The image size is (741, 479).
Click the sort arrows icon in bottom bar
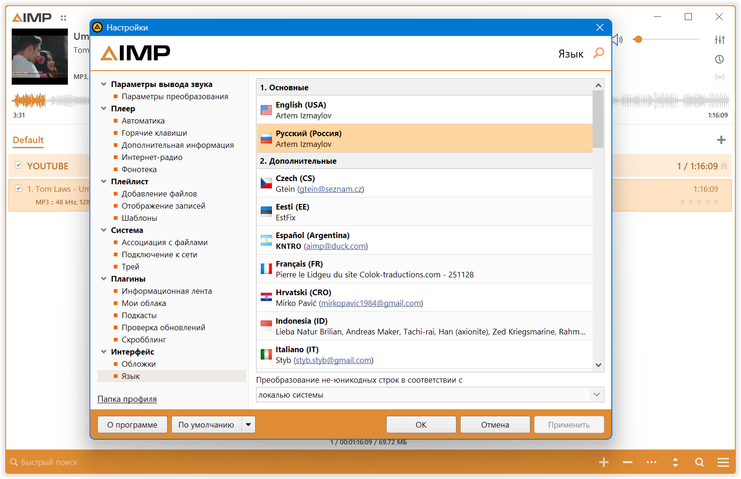(675, 462)
